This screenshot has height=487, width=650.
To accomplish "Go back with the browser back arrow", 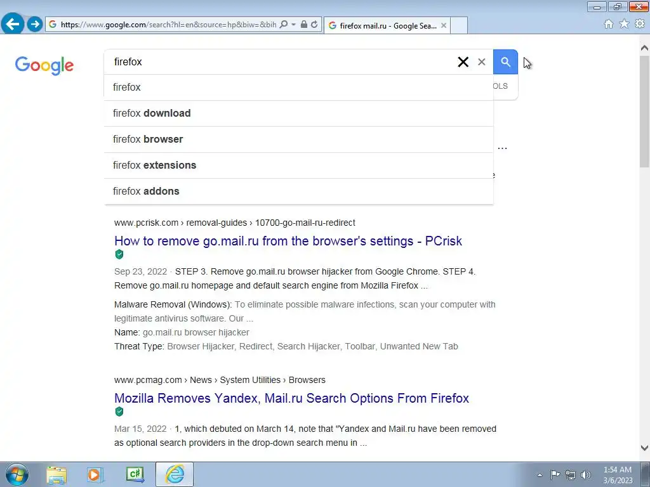I will coord(13,24).
